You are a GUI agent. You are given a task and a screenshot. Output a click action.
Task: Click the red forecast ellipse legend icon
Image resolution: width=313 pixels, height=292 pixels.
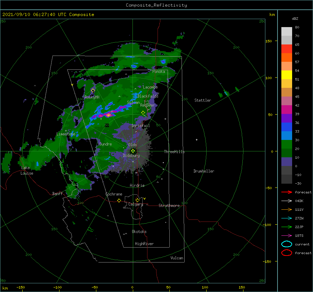(x=287, y=253)
